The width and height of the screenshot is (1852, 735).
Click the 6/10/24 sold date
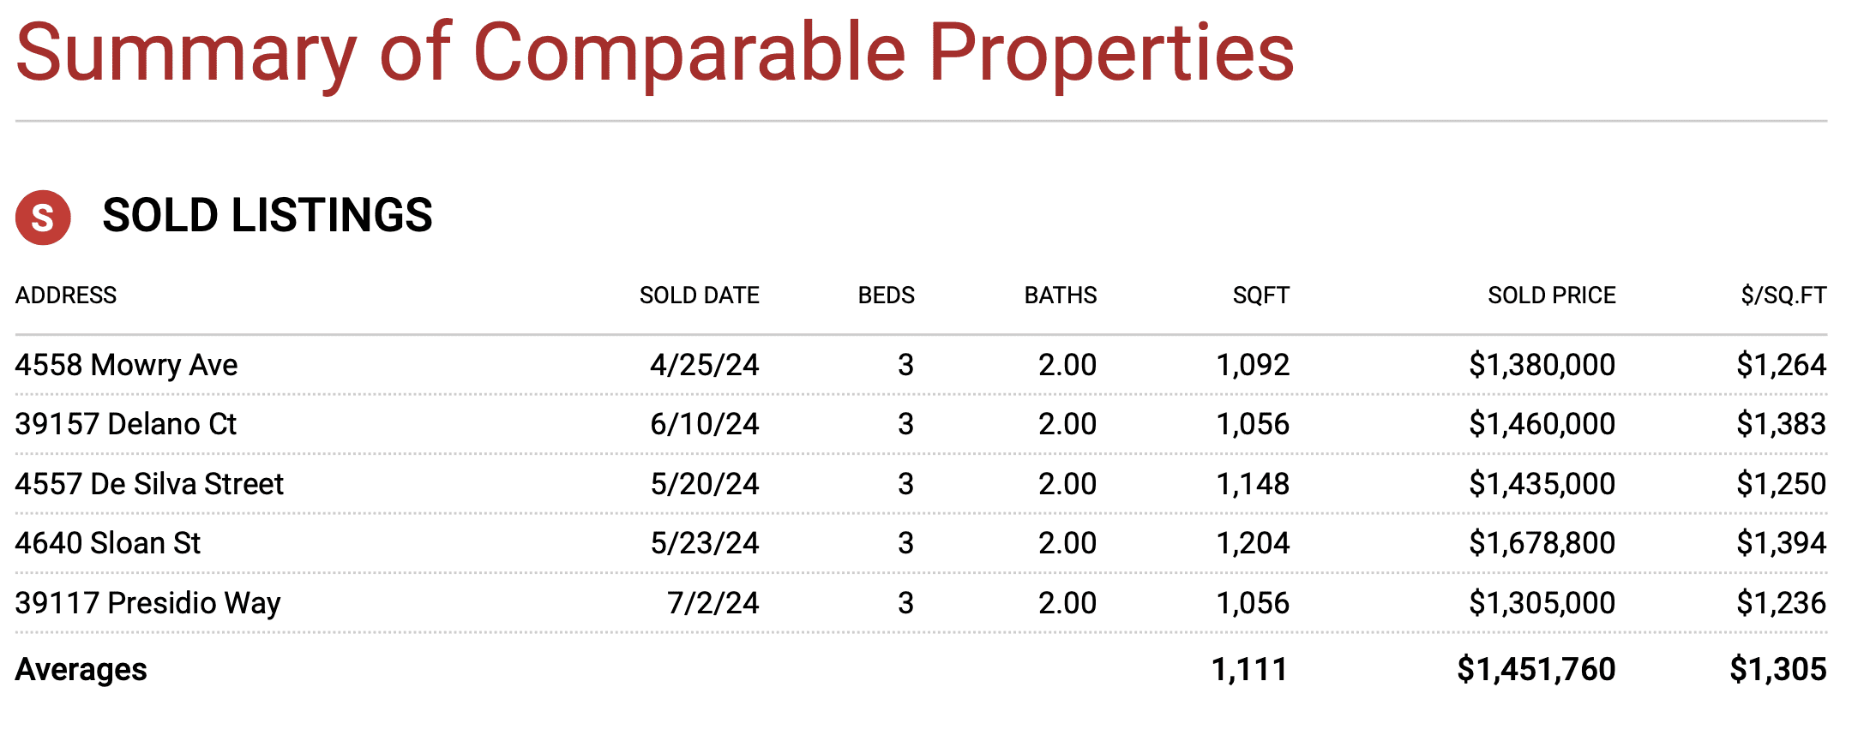704,424
